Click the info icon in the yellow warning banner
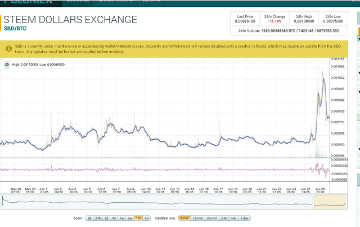 9,48
